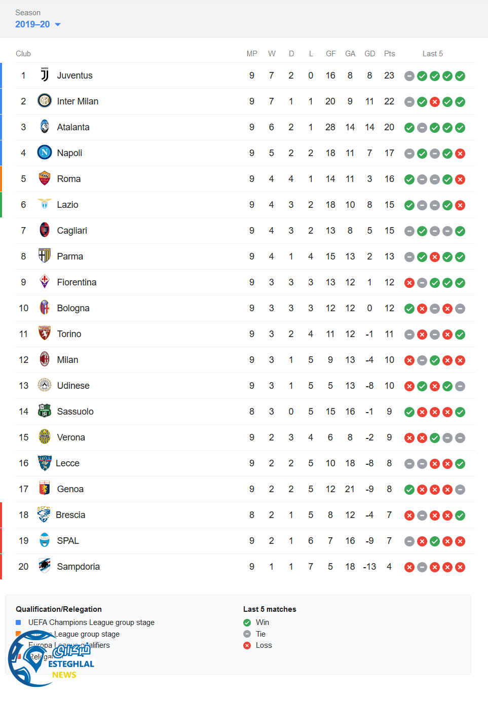Open the Cagliari team link
488x701 pixels.
tap(72, 231)
